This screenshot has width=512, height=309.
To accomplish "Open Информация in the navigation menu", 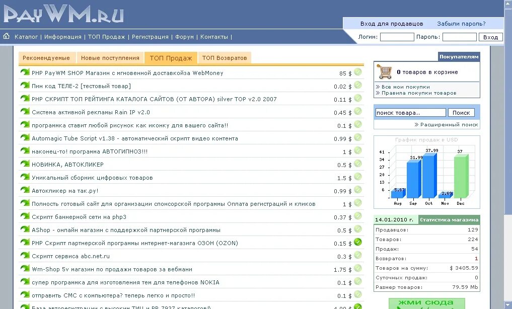I will click(x=63, y=37).
